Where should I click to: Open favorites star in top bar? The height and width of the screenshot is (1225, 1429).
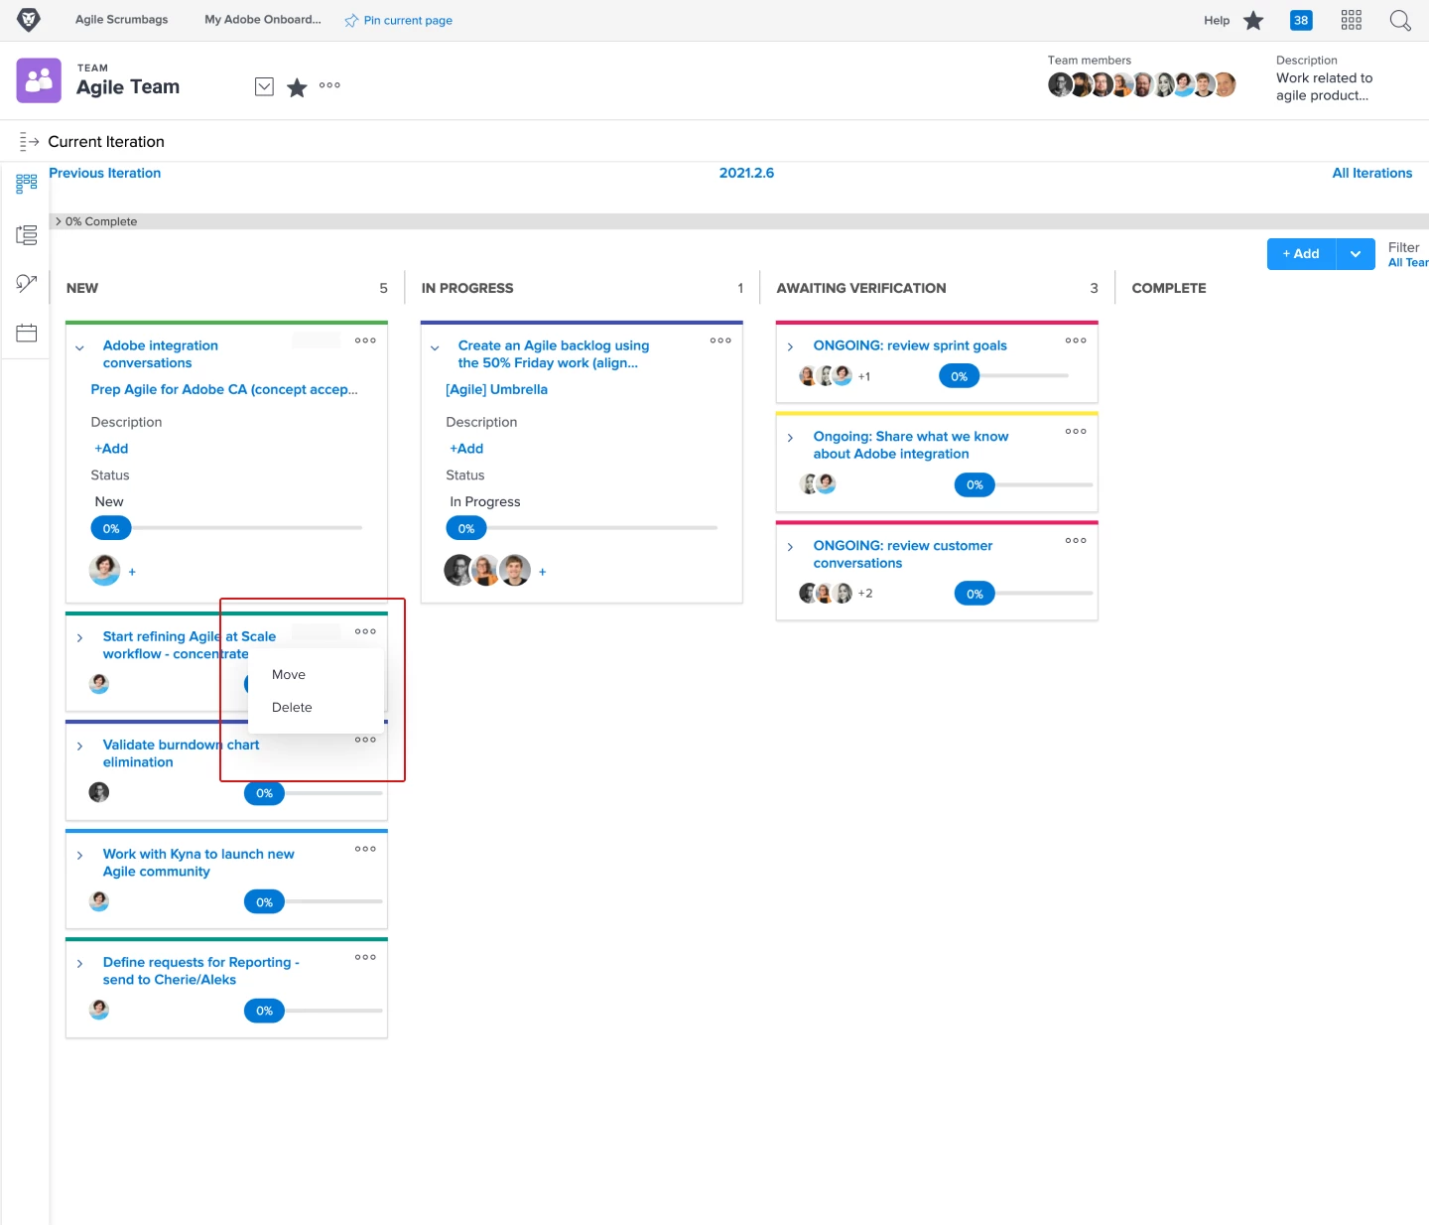point(1253,21)
